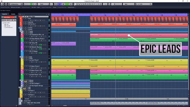The image size is (190, 107).
Task: Switch to the Visibility tab
Action: pos(13,14)
